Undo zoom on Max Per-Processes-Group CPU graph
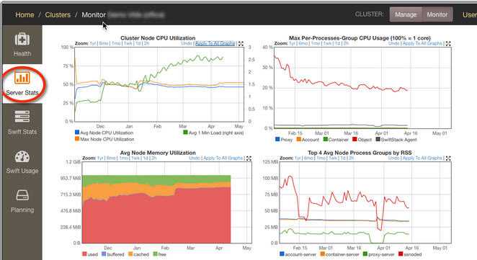The height and width of the screenshot is (260, 477). (x=394, y=43)
